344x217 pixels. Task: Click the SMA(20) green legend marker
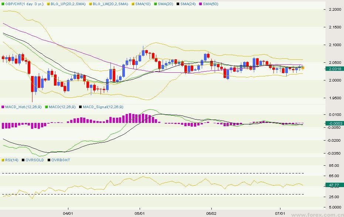click(x=155, y=4)
